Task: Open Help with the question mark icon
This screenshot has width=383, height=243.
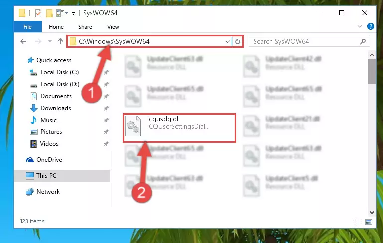Action: pyautogui.click(x=370, y=26)
